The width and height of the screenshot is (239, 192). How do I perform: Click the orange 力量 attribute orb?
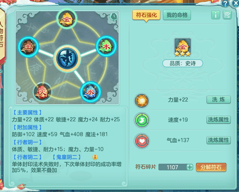pos(142,101)
